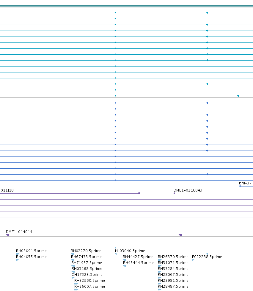The height and width of the screenshot is (291, 253).
Task: Click the glyph under RH28067.5prime
Action: pos(159,278)
